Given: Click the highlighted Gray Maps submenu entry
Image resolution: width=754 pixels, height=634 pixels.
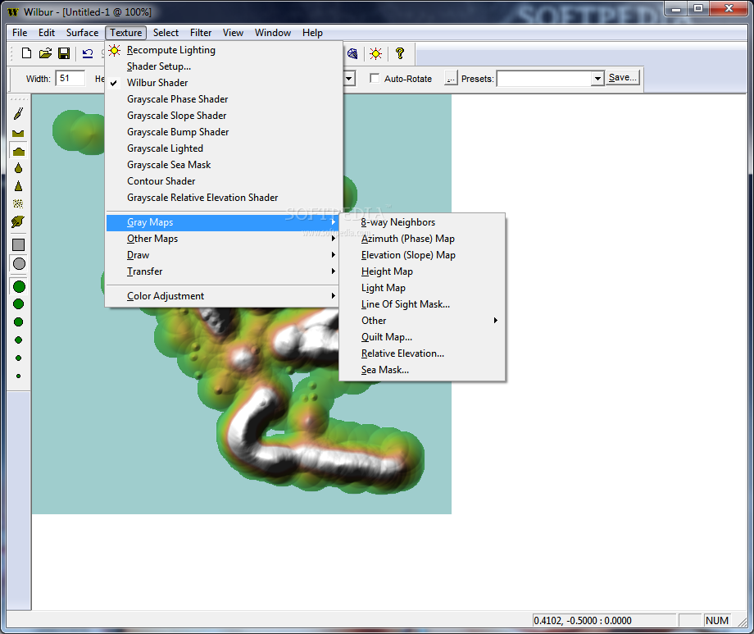Looking at the screenshot, I should (x=222, y=222).
